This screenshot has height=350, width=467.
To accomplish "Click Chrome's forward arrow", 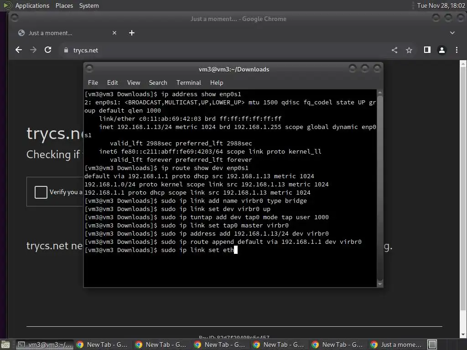I will tap(33, 50).
